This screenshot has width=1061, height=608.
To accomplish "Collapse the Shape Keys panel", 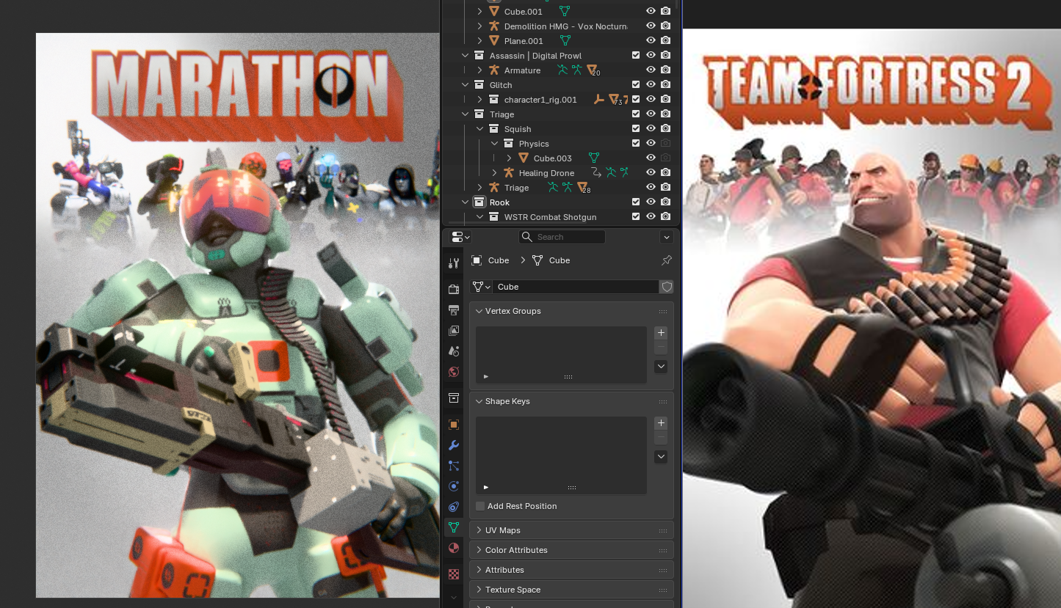I will coord(479,401).
